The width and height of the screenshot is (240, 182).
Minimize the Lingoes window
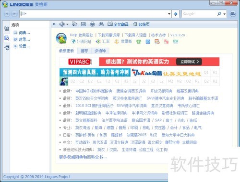(213, 3)
